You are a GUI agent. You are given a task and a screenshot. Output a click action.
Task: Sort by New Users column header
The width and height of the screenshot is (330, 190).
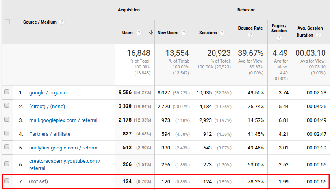point(168,33)
